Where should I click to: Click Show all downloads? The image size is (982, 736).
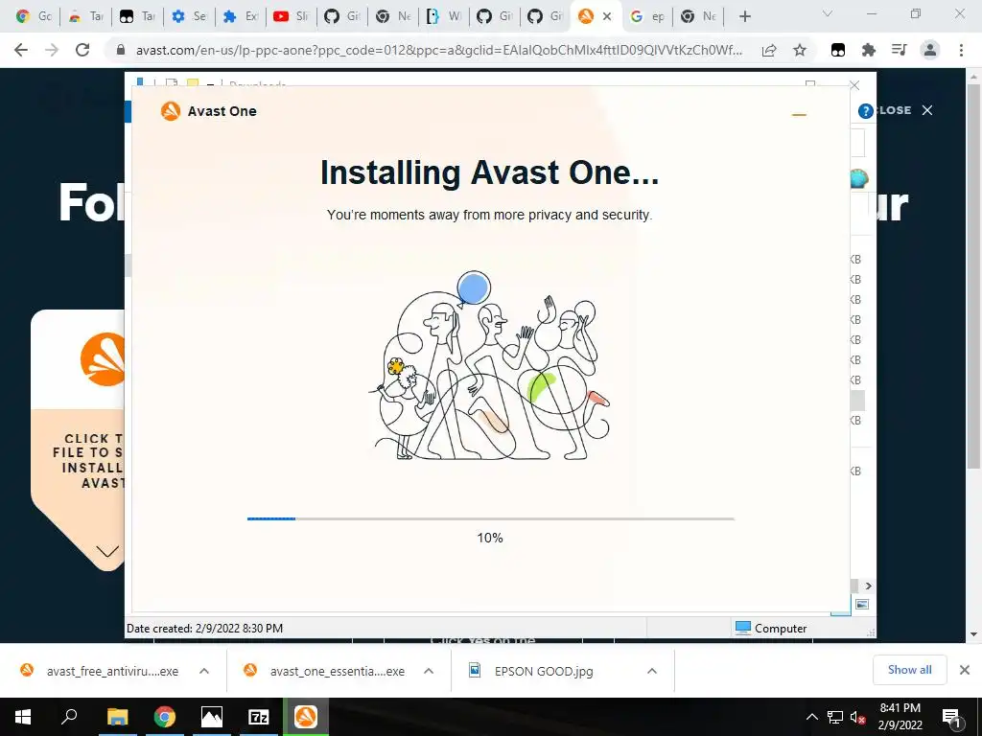click(x=909, y=670)
